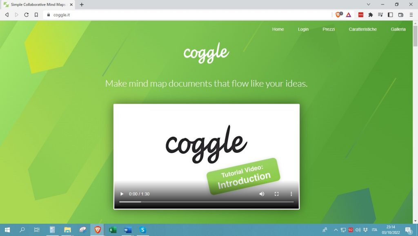Click the Extensions puzzle piece icon

coord(370,15)
